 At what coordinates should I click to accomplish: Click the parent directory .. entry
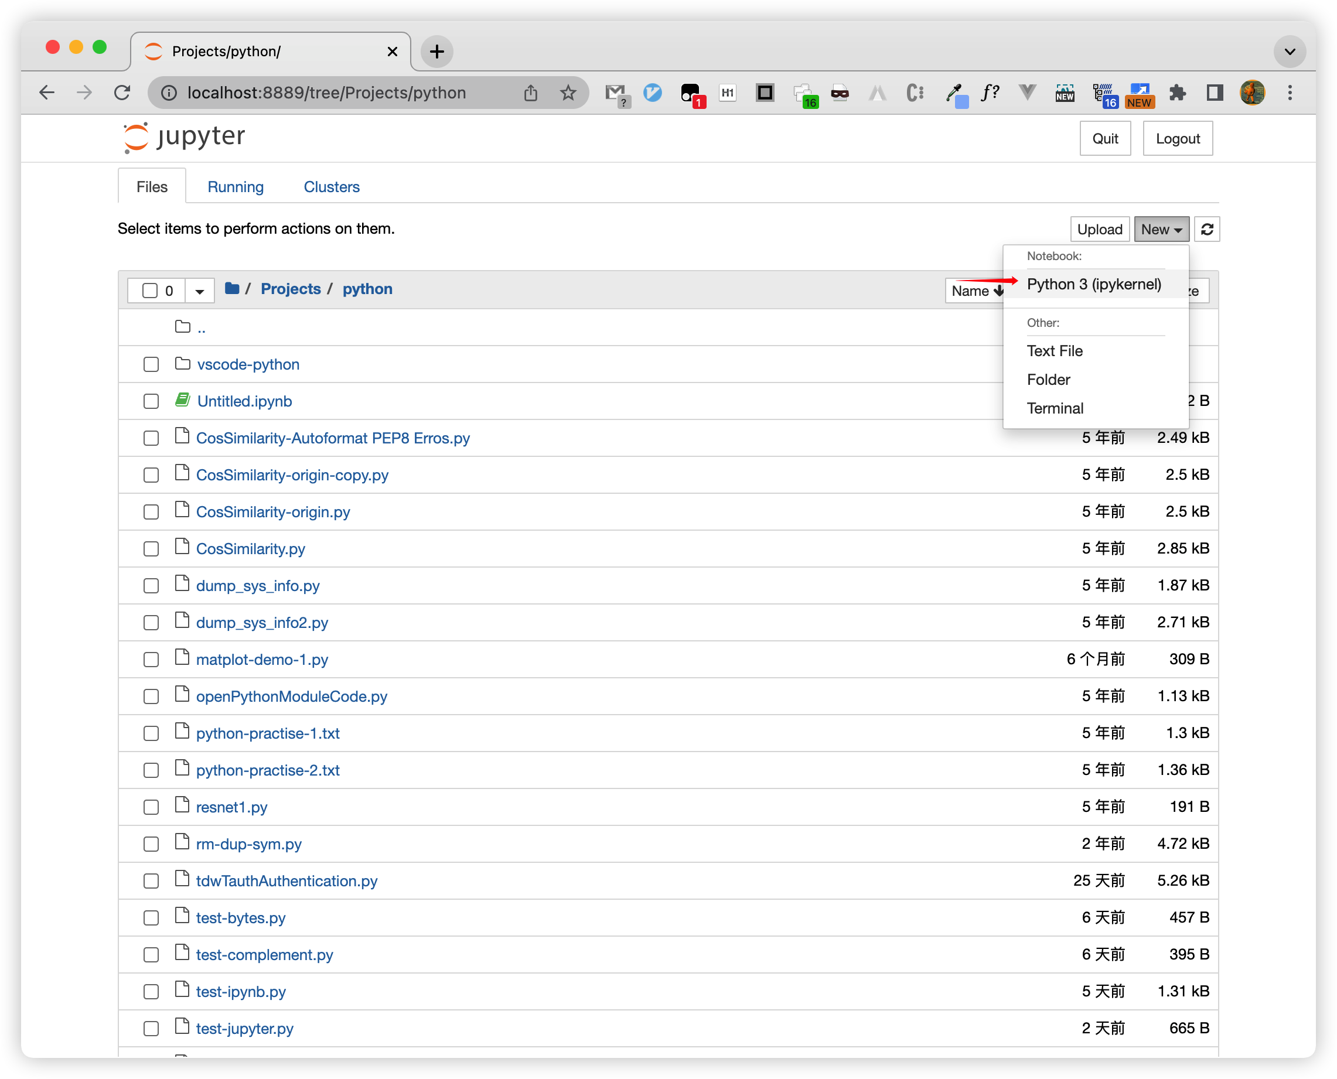coord(202,327)
